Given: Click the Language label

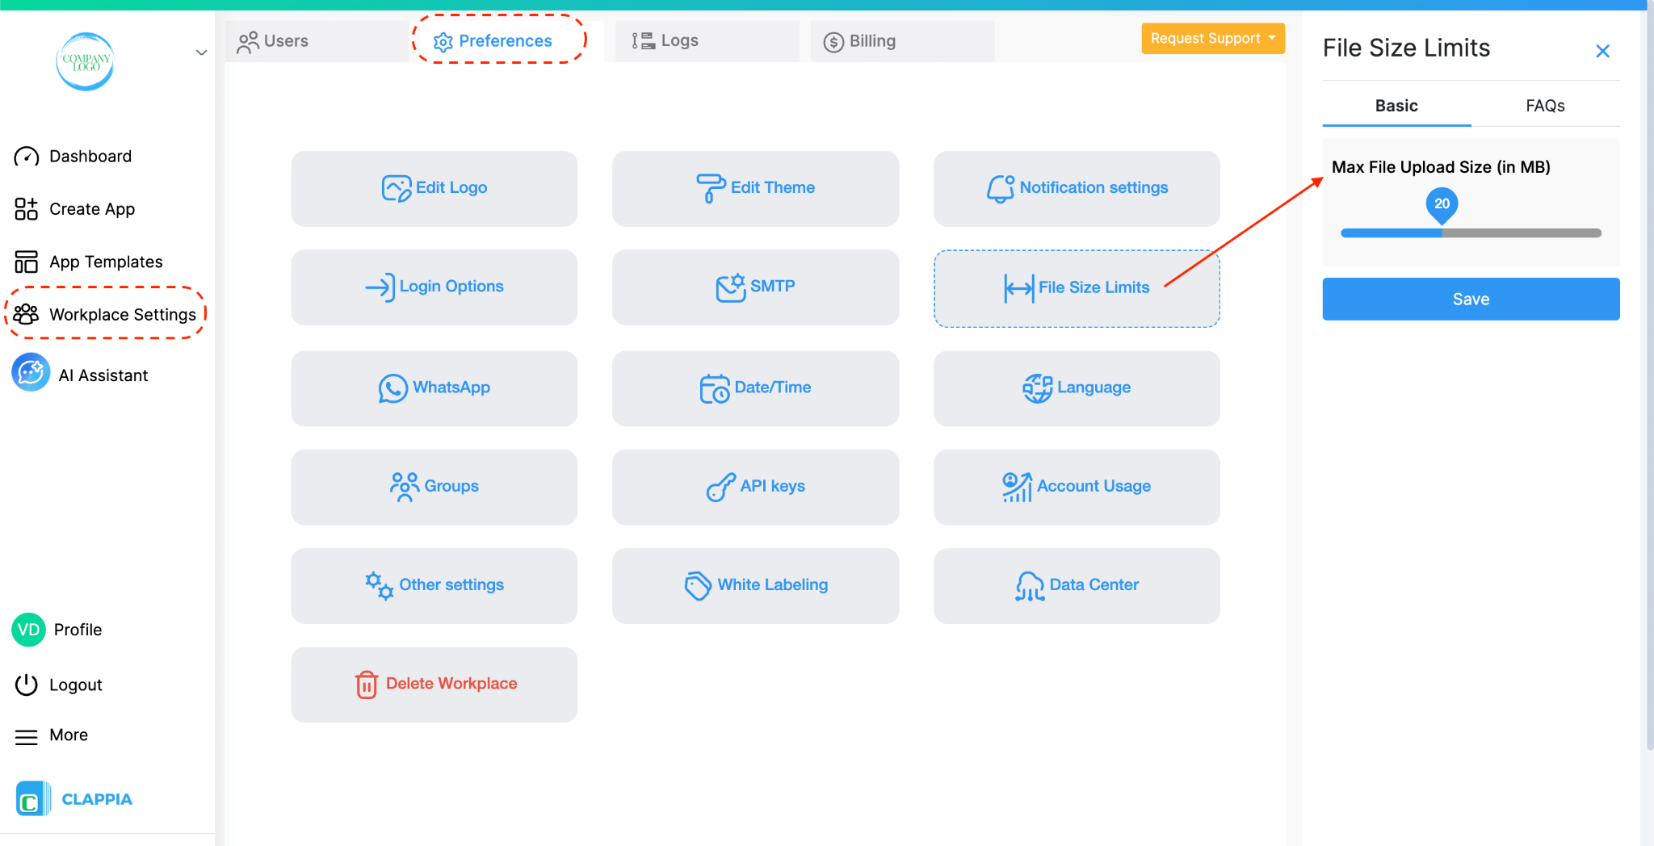Looking at the screenshot, I should (1094, 387).
